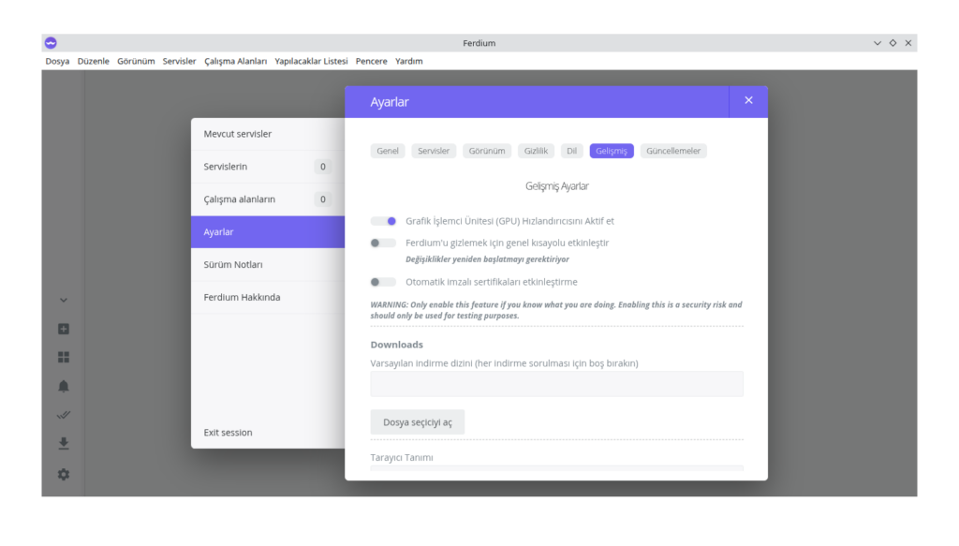The width and height of the screenshot is (959, 546).
Task: Toggle Otomatik imzalı sertifikaları etkinleştirme switch
Action: click(383, 283)
